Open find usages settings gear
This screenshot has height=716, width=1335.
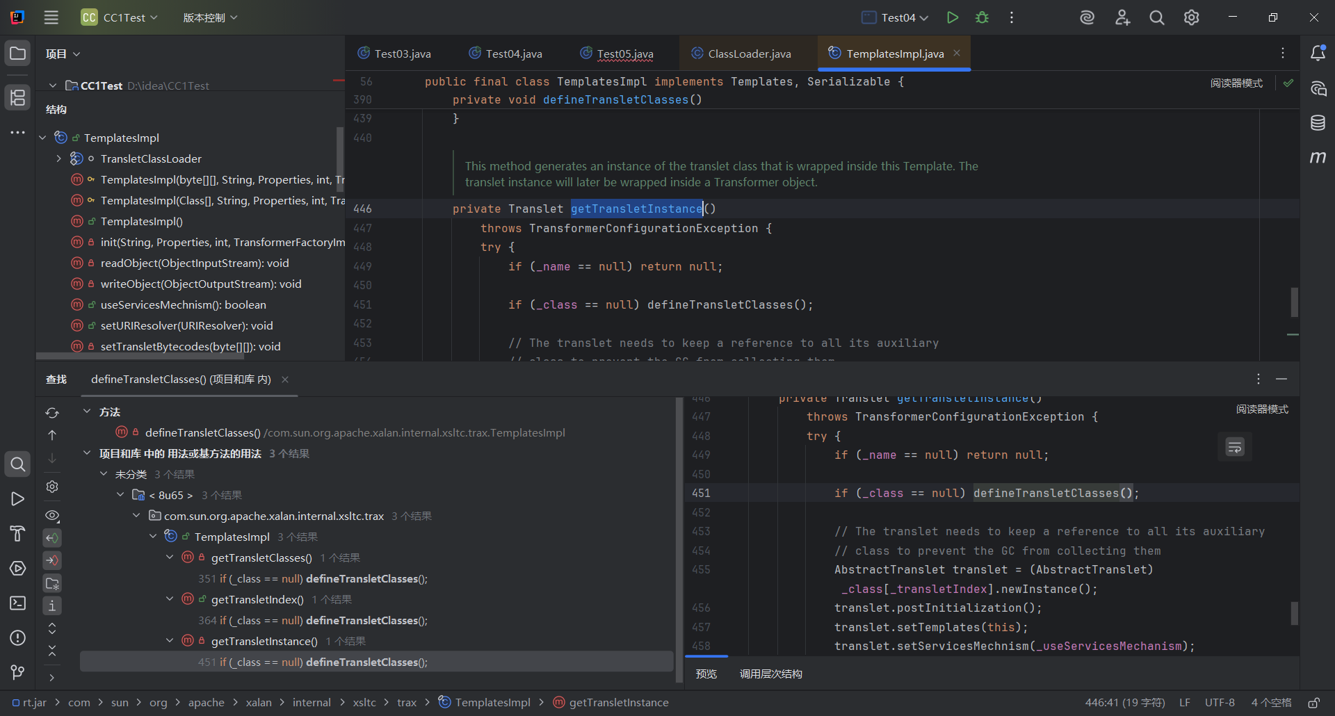[x=52, y=487]
